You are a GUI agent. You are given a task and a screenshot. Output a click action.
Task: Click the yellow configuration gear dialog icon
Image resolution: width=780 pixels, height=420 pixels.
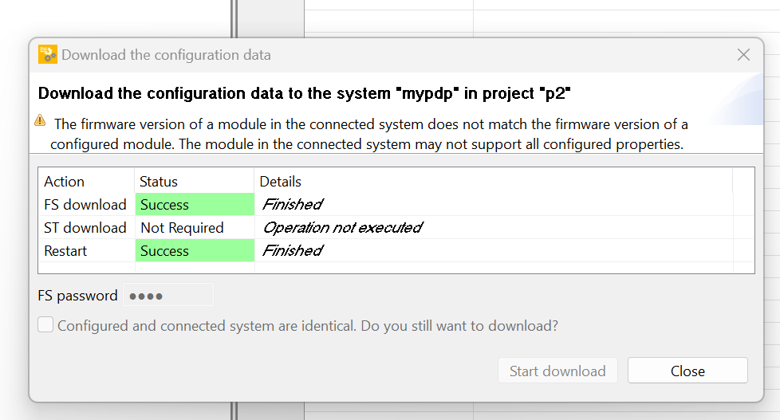pos(48,55)
